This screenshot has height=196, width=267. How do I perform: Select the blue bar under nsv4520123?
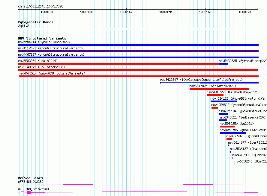click(x=223, y=101)
